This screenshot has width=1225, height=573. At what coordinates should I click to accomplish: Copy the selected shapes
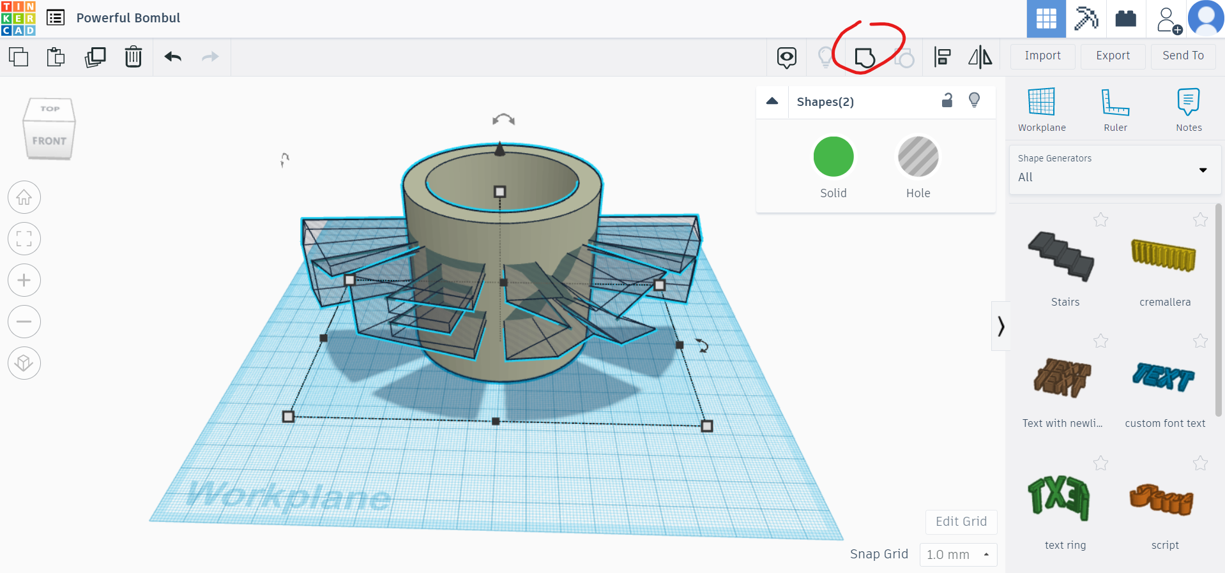pyautogui.click(x=19, y=57)
